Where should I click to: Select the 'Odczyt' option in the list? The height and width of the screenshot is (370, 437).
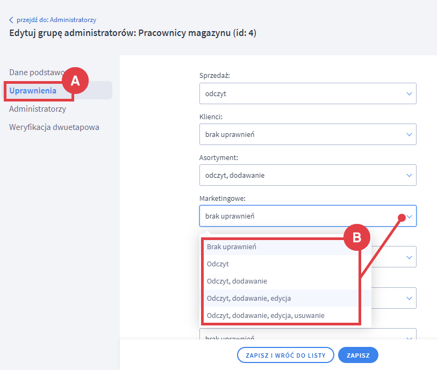(218, 264)
